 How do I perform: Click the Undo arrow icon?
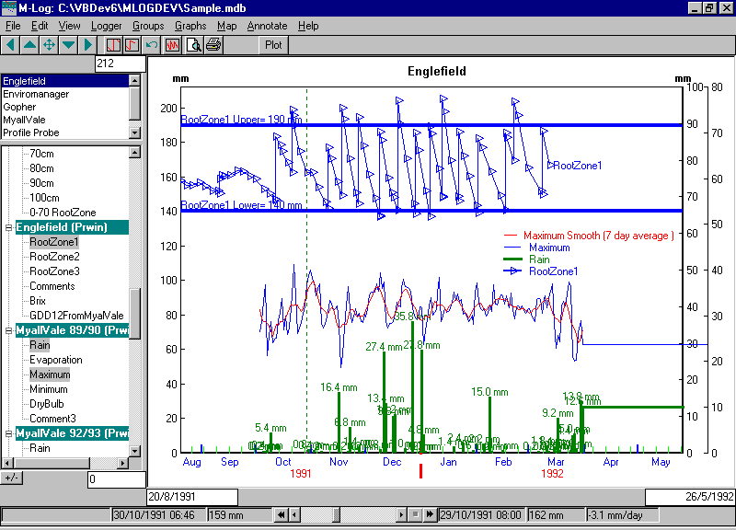point(153,44)
